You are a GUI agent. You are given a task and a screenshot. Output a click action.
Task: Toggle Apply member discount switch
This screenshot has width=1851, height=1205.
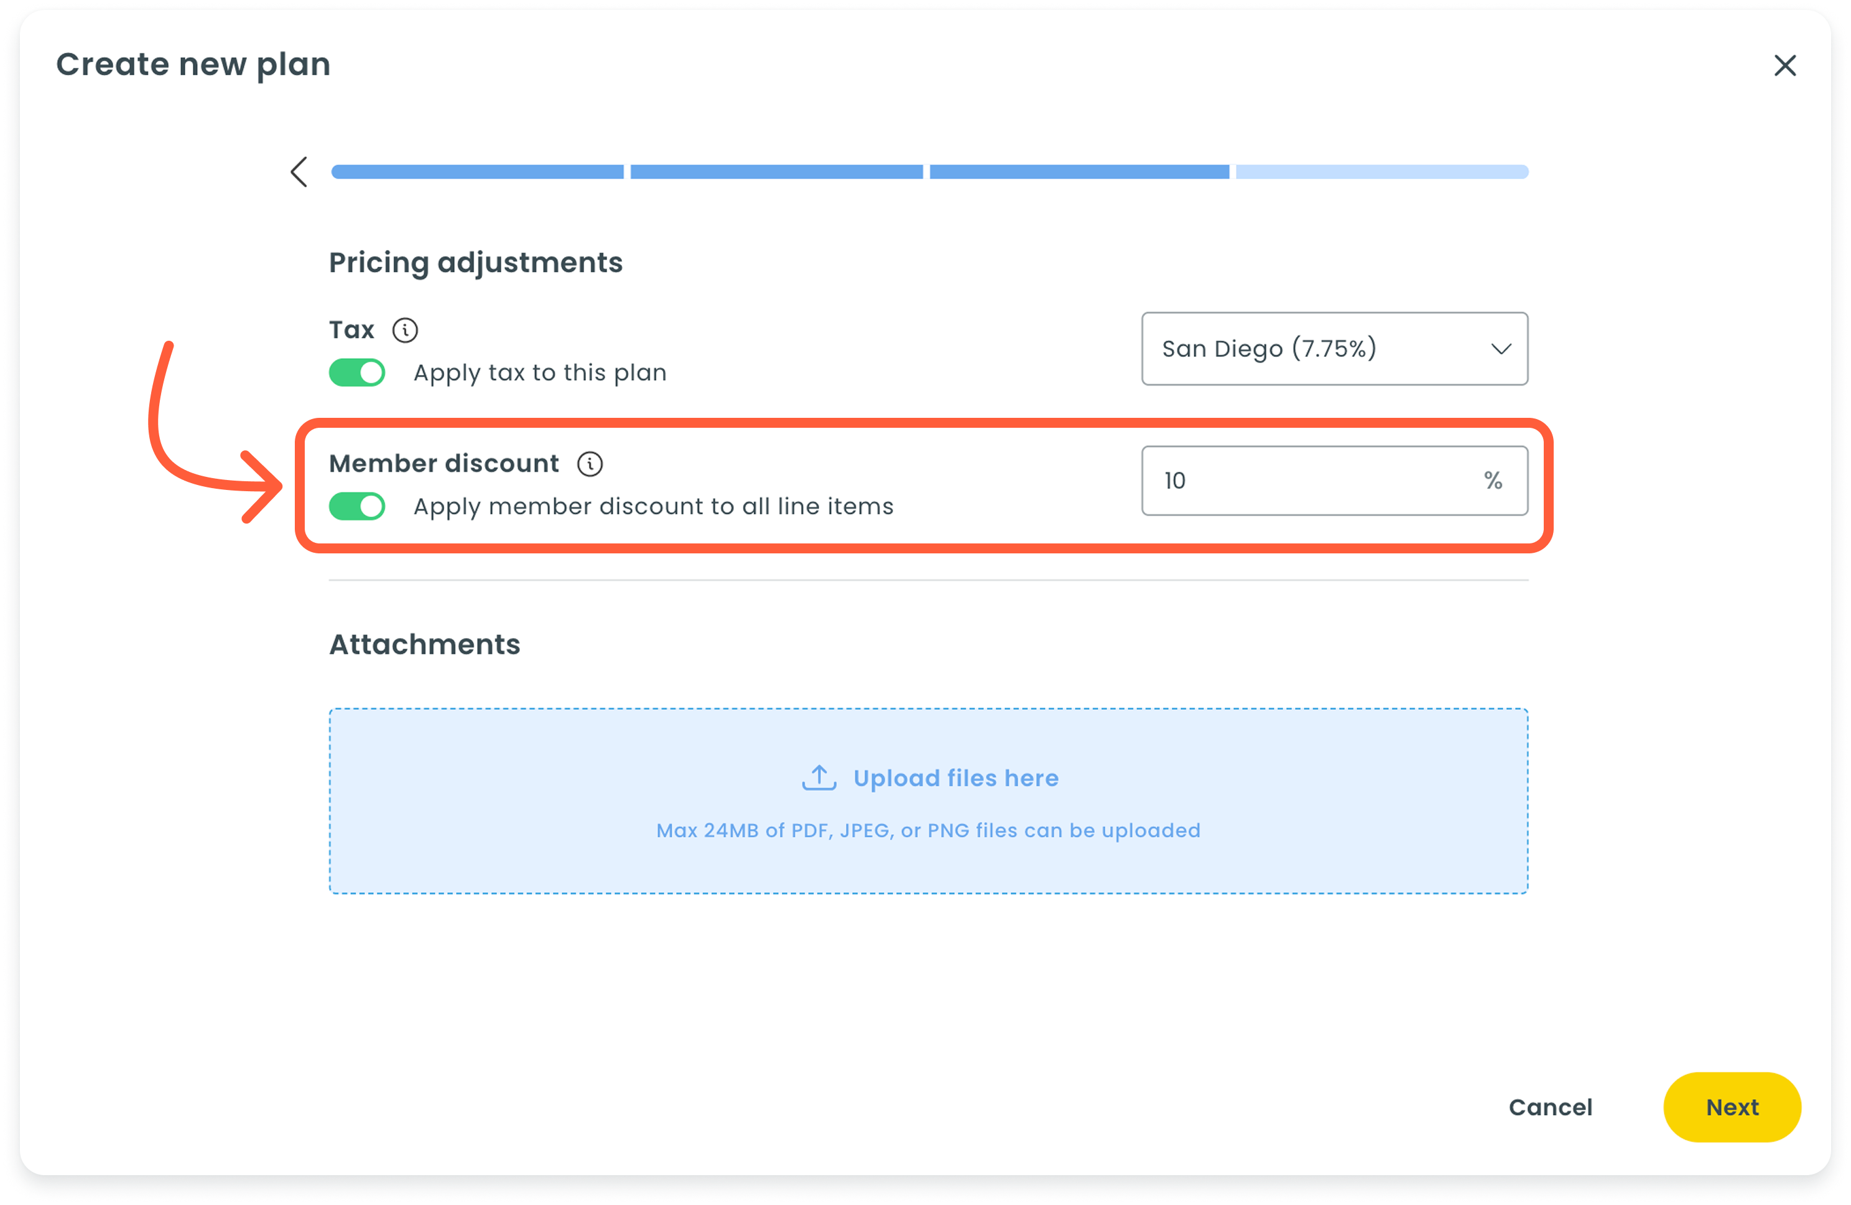tap(357, 507)
